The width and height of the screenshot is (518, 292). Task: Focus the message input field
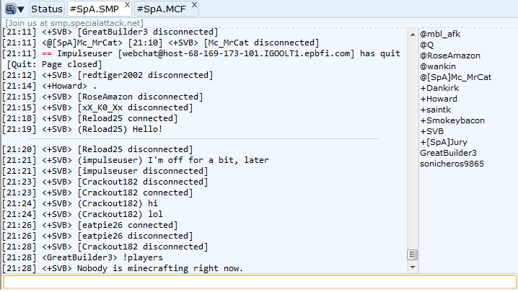click(x=260, y=283)
